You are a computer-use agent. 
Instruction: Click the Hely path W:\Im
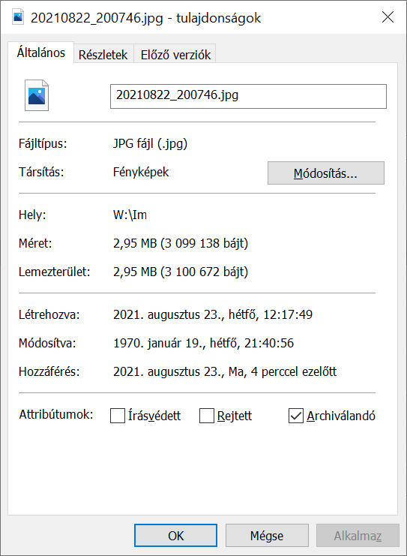tap(130, 215)
